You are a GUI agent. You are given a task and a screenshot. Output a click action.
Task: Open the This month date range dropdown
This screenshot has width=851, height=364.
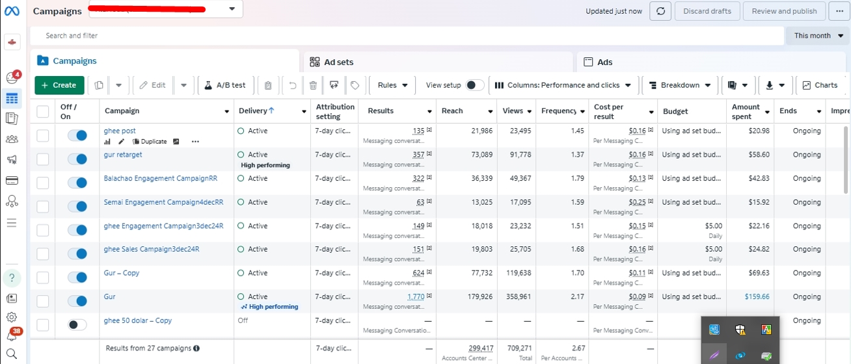tap(818, 36)
